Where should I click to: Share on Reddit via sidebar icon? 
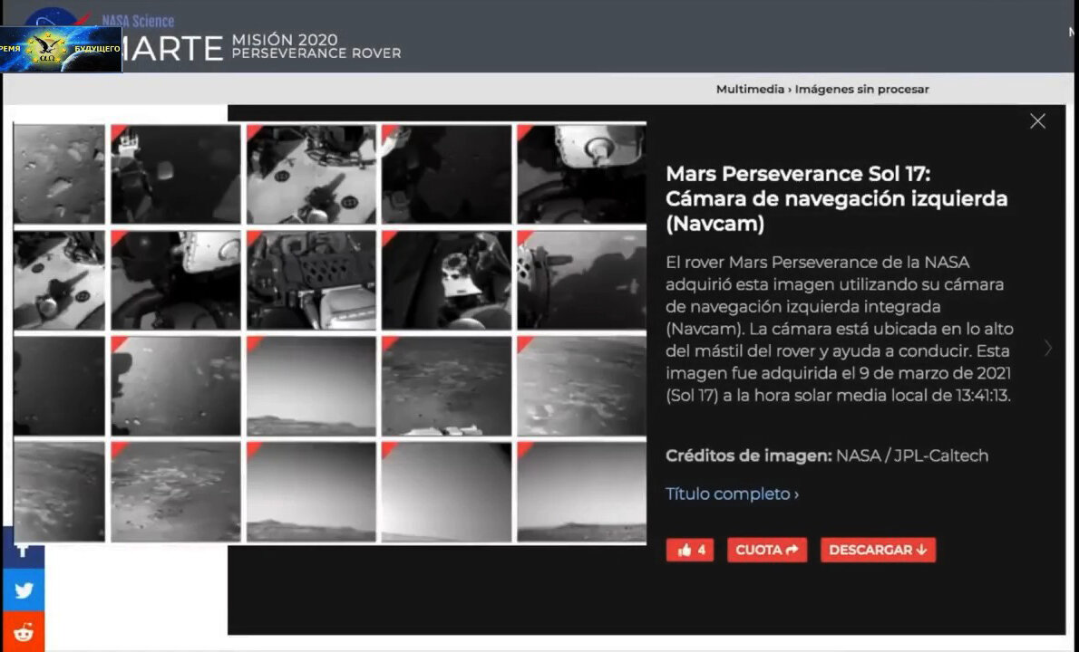(x=24, y=631)
